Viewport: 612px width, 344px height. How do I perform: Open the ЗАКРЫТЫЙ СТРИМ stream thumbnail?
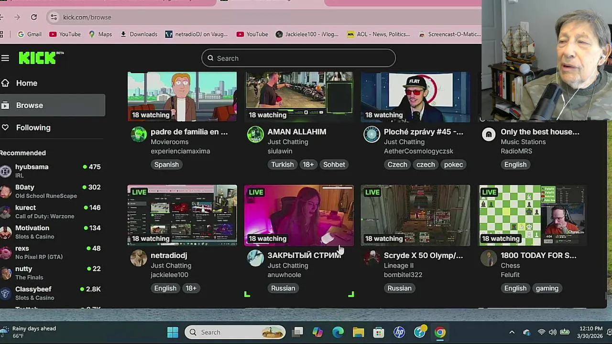coord(299,215)
